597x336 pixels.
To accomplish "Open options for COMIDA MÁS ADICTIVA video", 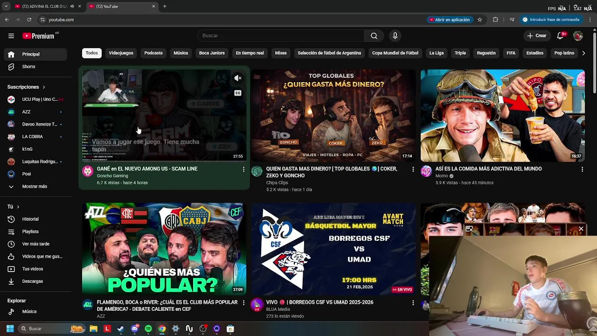I will (582, 169).
